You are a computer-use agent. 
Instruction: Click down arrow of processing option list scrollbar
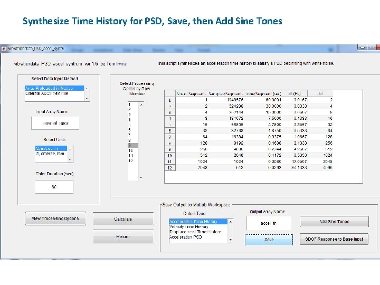(x=141, y=178)
